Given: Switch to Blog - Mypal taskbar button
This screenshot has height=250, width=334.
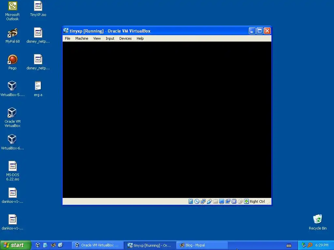Looking at the screenshot, I should click(x=202, y=245).
